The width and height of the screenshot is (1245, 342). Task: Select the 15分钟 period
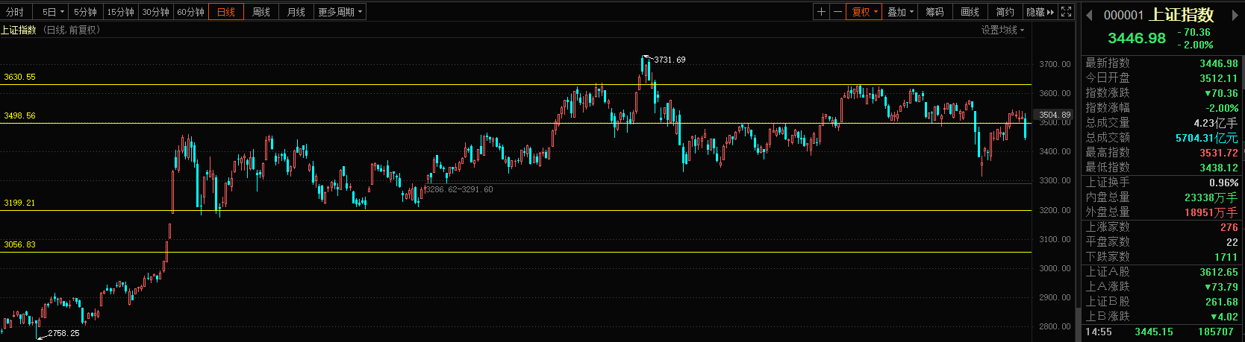120,12
